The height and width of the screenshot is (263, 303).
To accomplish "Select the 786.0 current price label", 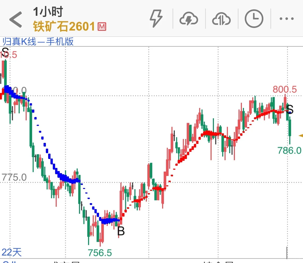I will tap(289, 150).
